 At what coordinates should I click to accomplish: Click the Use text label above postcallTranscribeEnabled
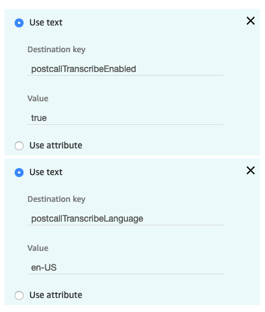tap(46, 22)
